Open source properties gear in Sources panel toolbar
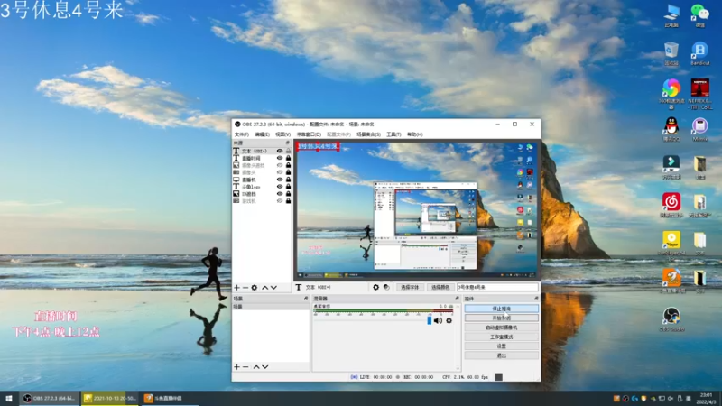722x406 pixels. pos(255,287)
